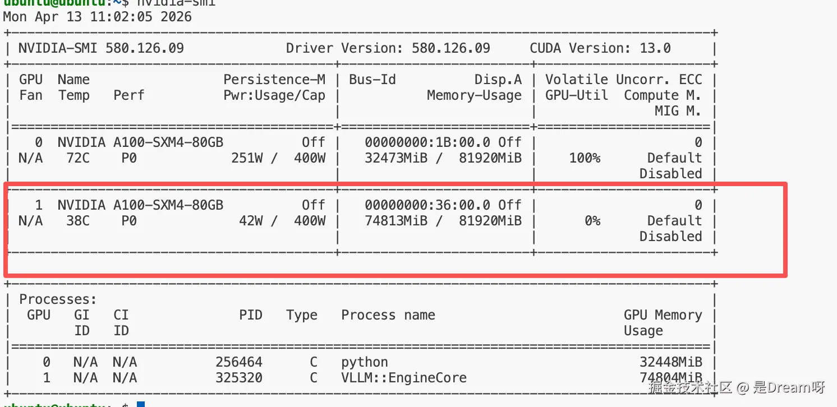Image resolution: width=837 pixels, height=407 pixels.
Task: Click the 'GI' ID column header
Action: coord(82,315)
